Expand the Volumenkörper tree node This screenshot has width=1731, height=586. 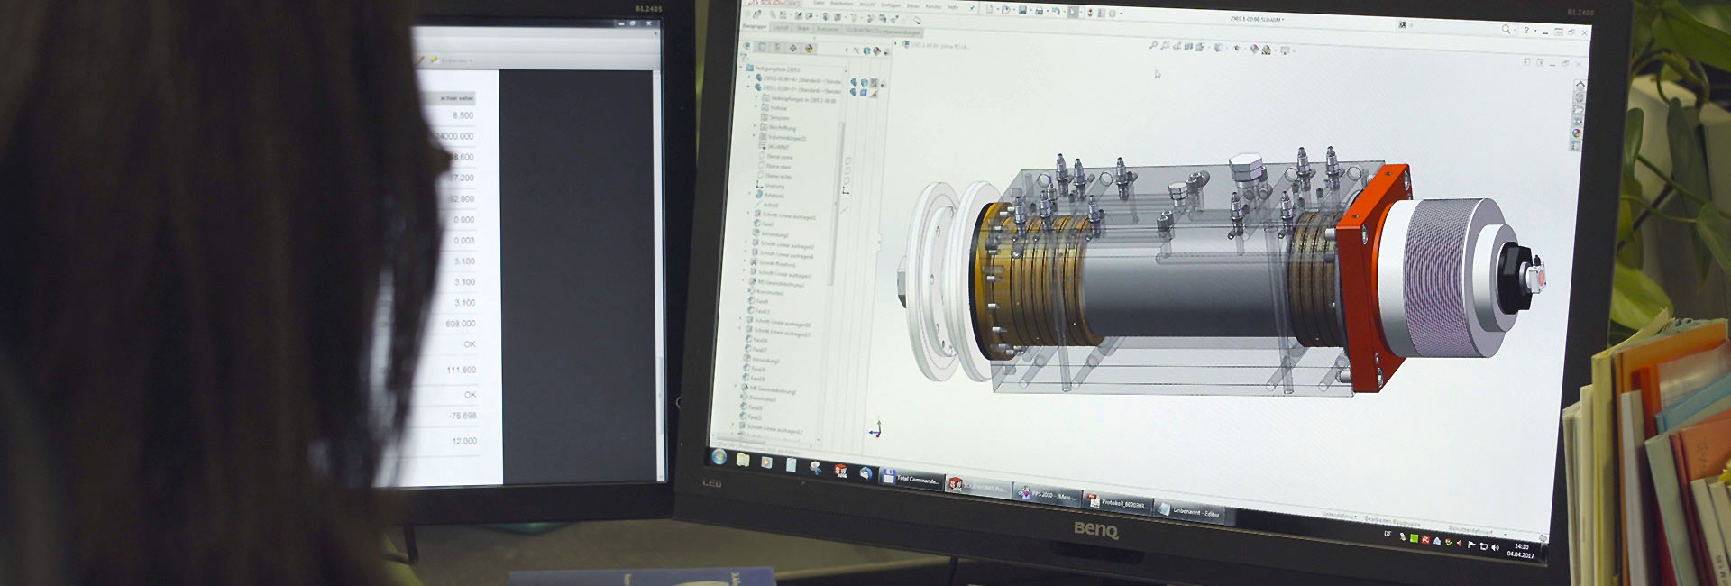pyautogui.click(x=754, y=135)
